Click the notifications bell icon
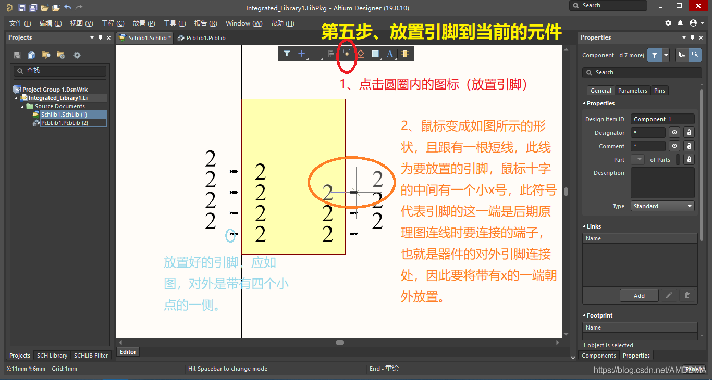 pyautogui.click(x=680, y=23)
